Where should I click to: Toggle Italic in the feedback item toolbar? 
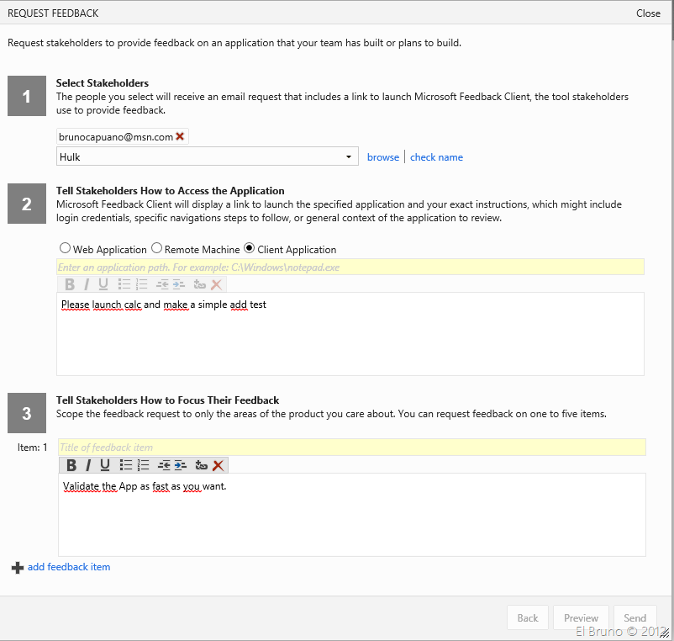[88, 465]
